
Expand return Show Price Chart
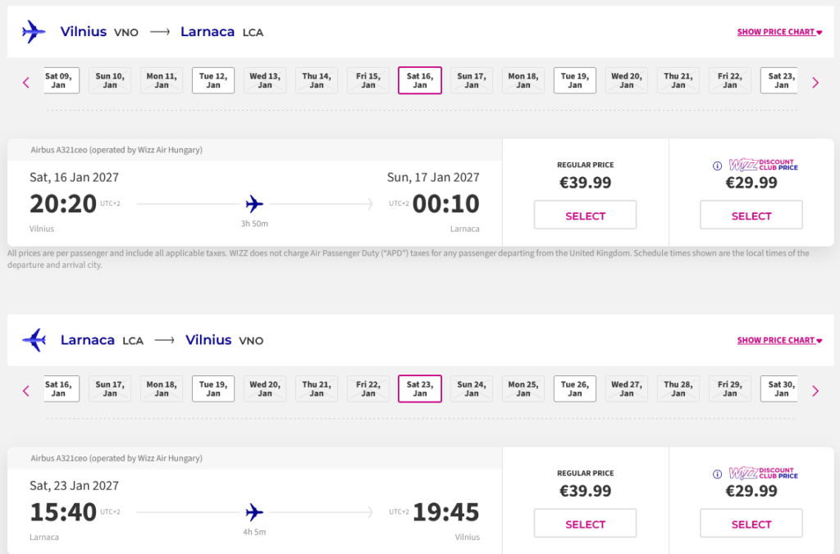[x=779, y=341]
